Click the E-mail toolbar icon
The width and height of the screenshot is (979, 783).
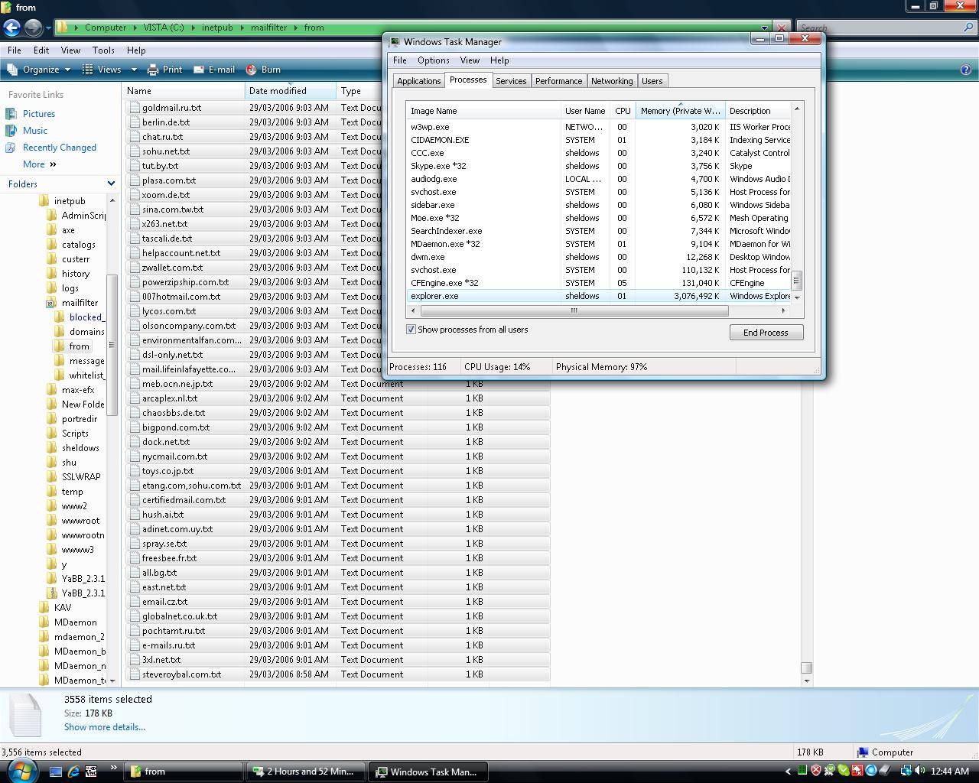click(199, 70)
